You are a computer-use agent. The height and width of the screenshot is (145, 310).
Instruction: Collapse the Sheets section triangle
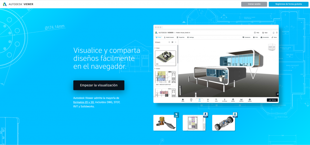155,69
